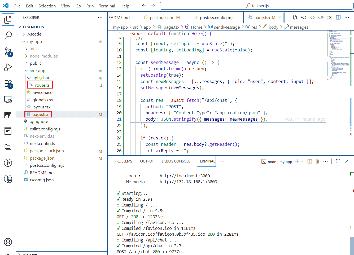Open the Edit menu

point(30,6)
